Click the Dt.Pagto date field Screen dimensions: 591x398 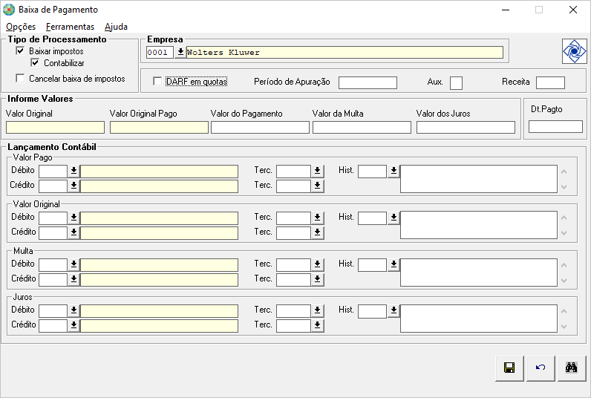pyautogui.click(x=555, y=127)
